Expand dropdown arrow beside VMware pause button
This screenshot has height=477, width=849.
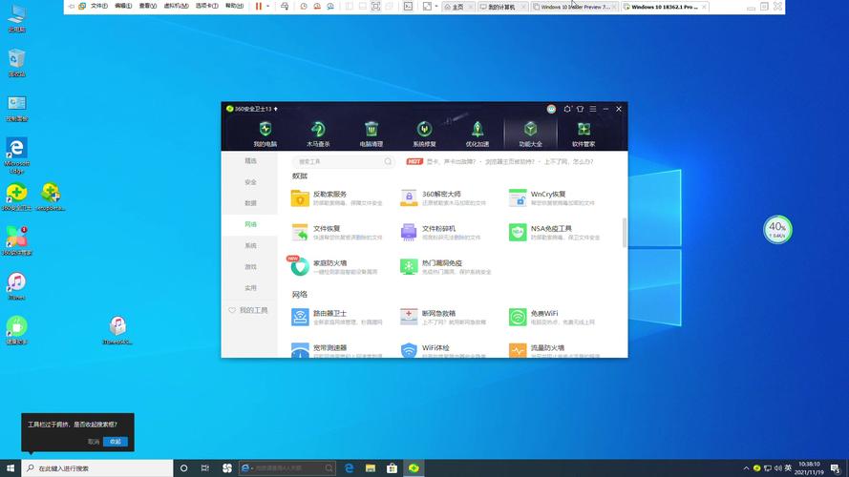coord(267,7)
